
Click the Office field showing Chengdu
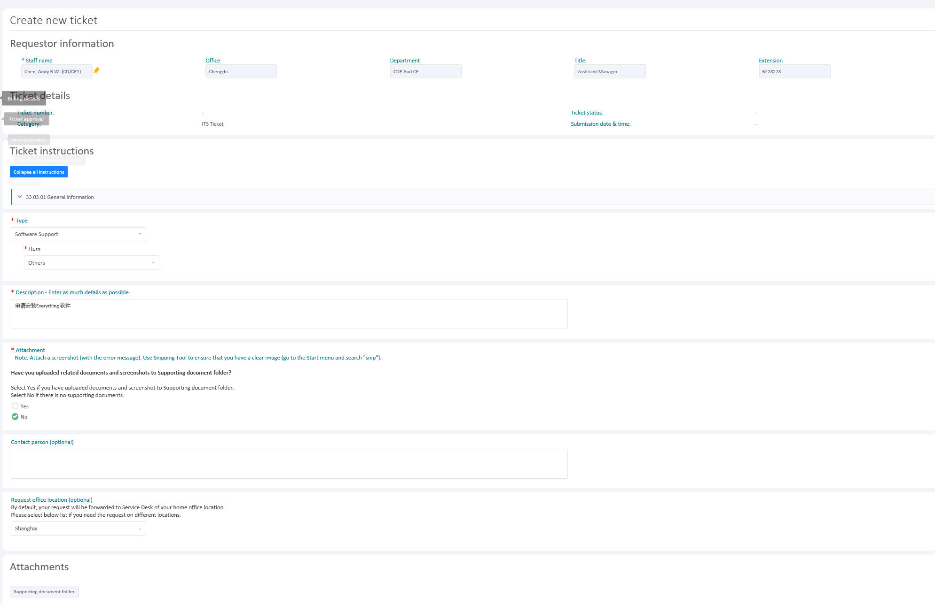(241, 72)
